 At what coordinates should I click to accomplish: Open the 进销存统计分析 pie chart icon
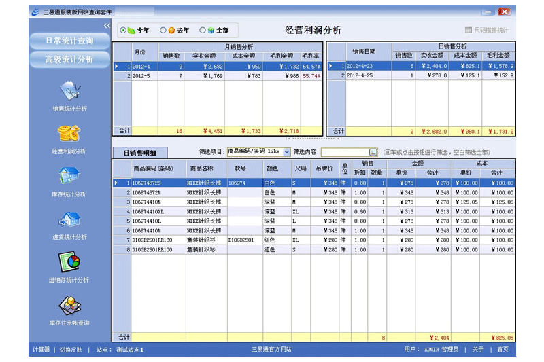point(69,262)
